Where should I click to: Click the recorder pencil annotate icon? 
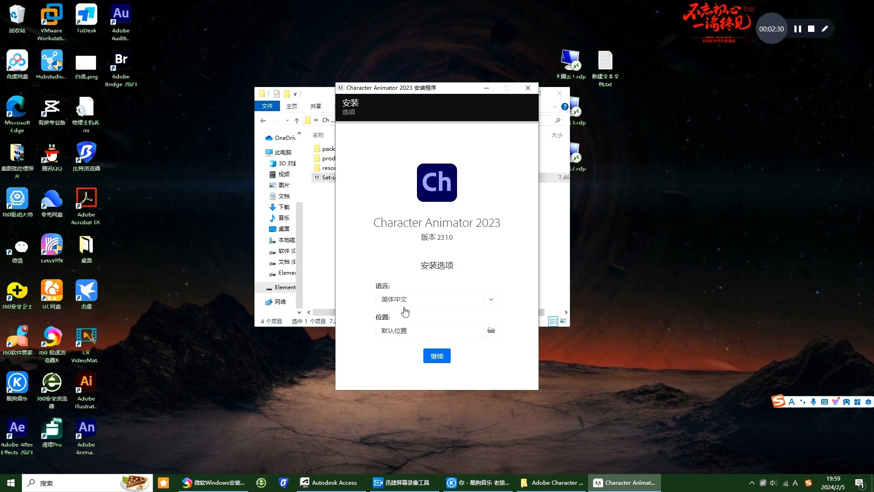point(825,29)
